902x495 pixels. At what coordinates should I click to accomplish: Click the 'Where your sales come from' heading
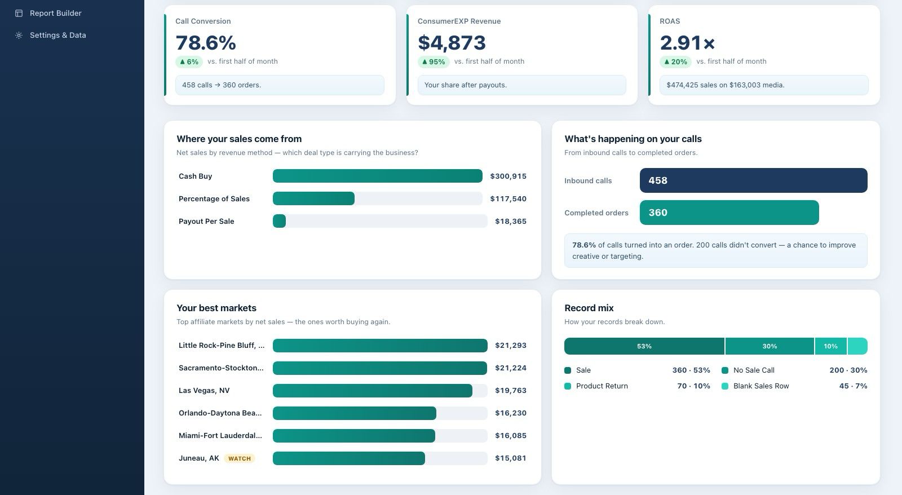click(239, 139)
